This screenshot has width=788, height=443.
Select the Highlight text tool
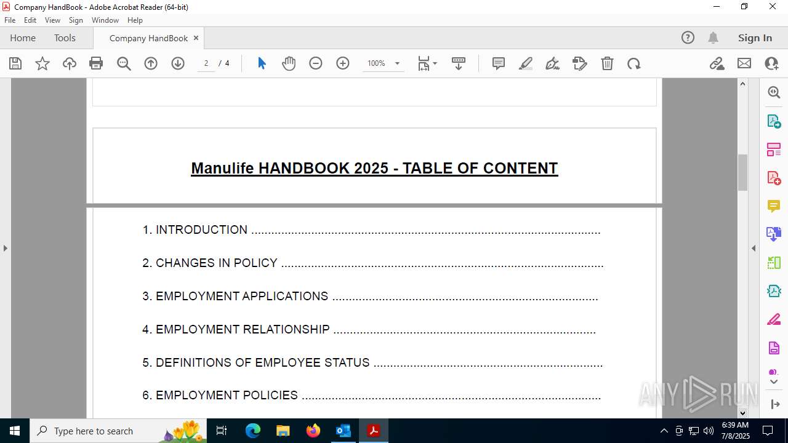point(526,63)
